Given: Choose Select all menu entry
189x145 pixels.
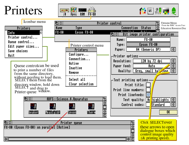Looking at the screenshot, I should click(81, 80).
